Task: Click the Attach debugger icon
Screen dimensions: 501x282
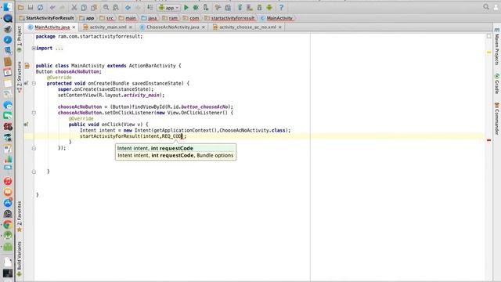Action: click(x=206, y=7)
